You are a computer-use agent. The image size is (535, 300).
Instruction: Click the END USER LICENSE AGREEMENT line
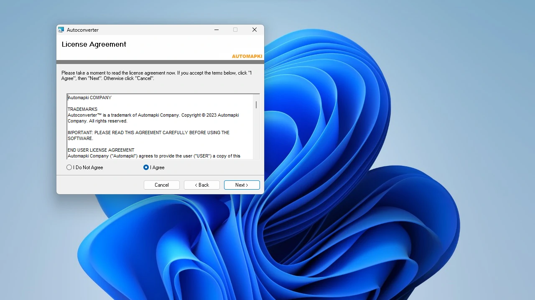(x=101, y=150)
